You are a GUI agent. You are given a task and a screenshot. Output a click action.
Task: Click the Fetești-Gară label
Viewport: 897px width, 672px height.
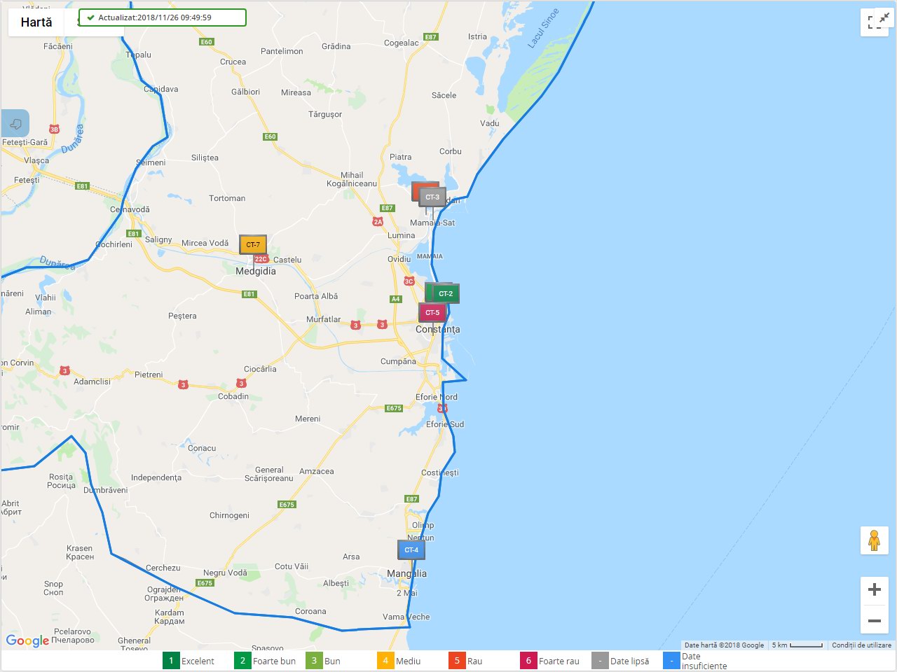click(x=25, y=142)
